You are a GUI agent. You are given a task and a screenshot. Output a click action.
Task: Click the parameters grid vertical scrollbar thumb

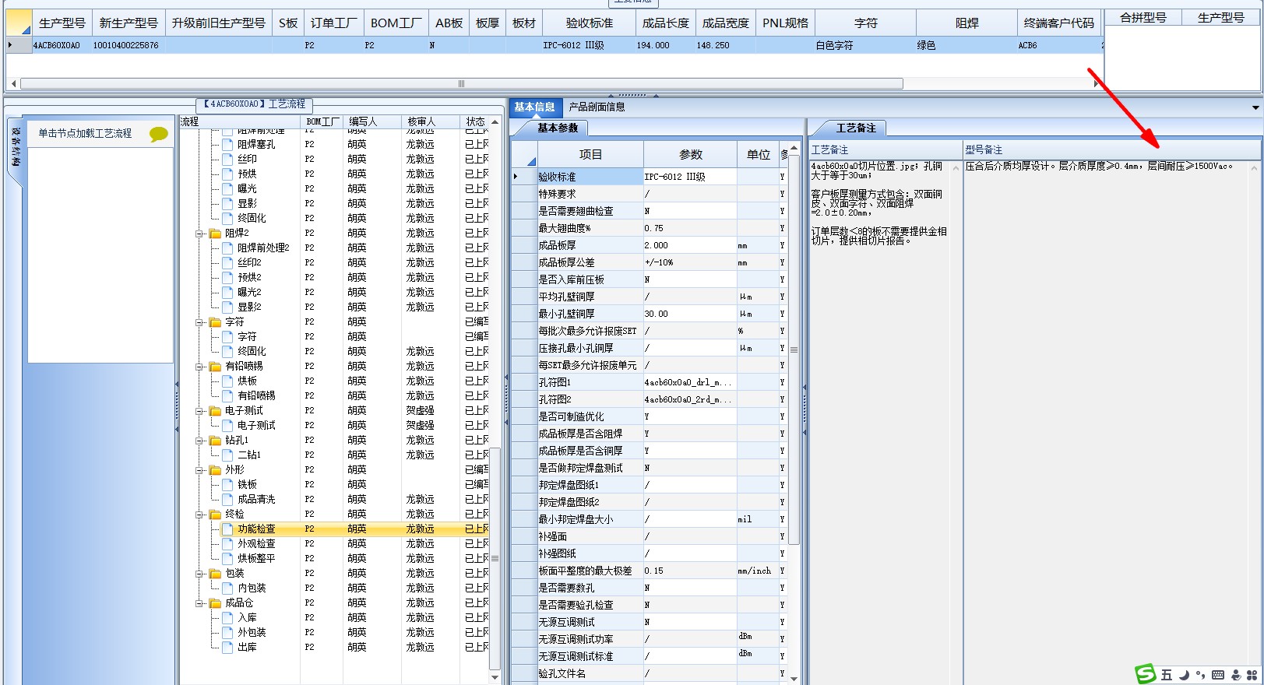pyautogui.click(x=794, y=350)
